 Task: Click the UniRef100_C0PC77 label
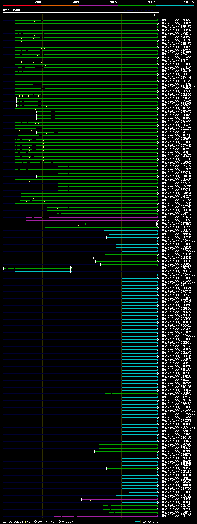tap(177, 156)
